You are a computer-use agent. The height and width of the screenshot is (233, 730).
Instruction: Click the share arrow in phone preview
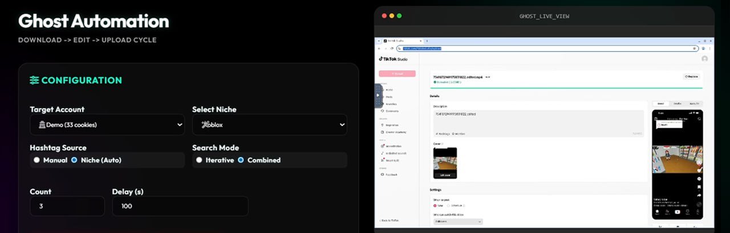[699, 194]
